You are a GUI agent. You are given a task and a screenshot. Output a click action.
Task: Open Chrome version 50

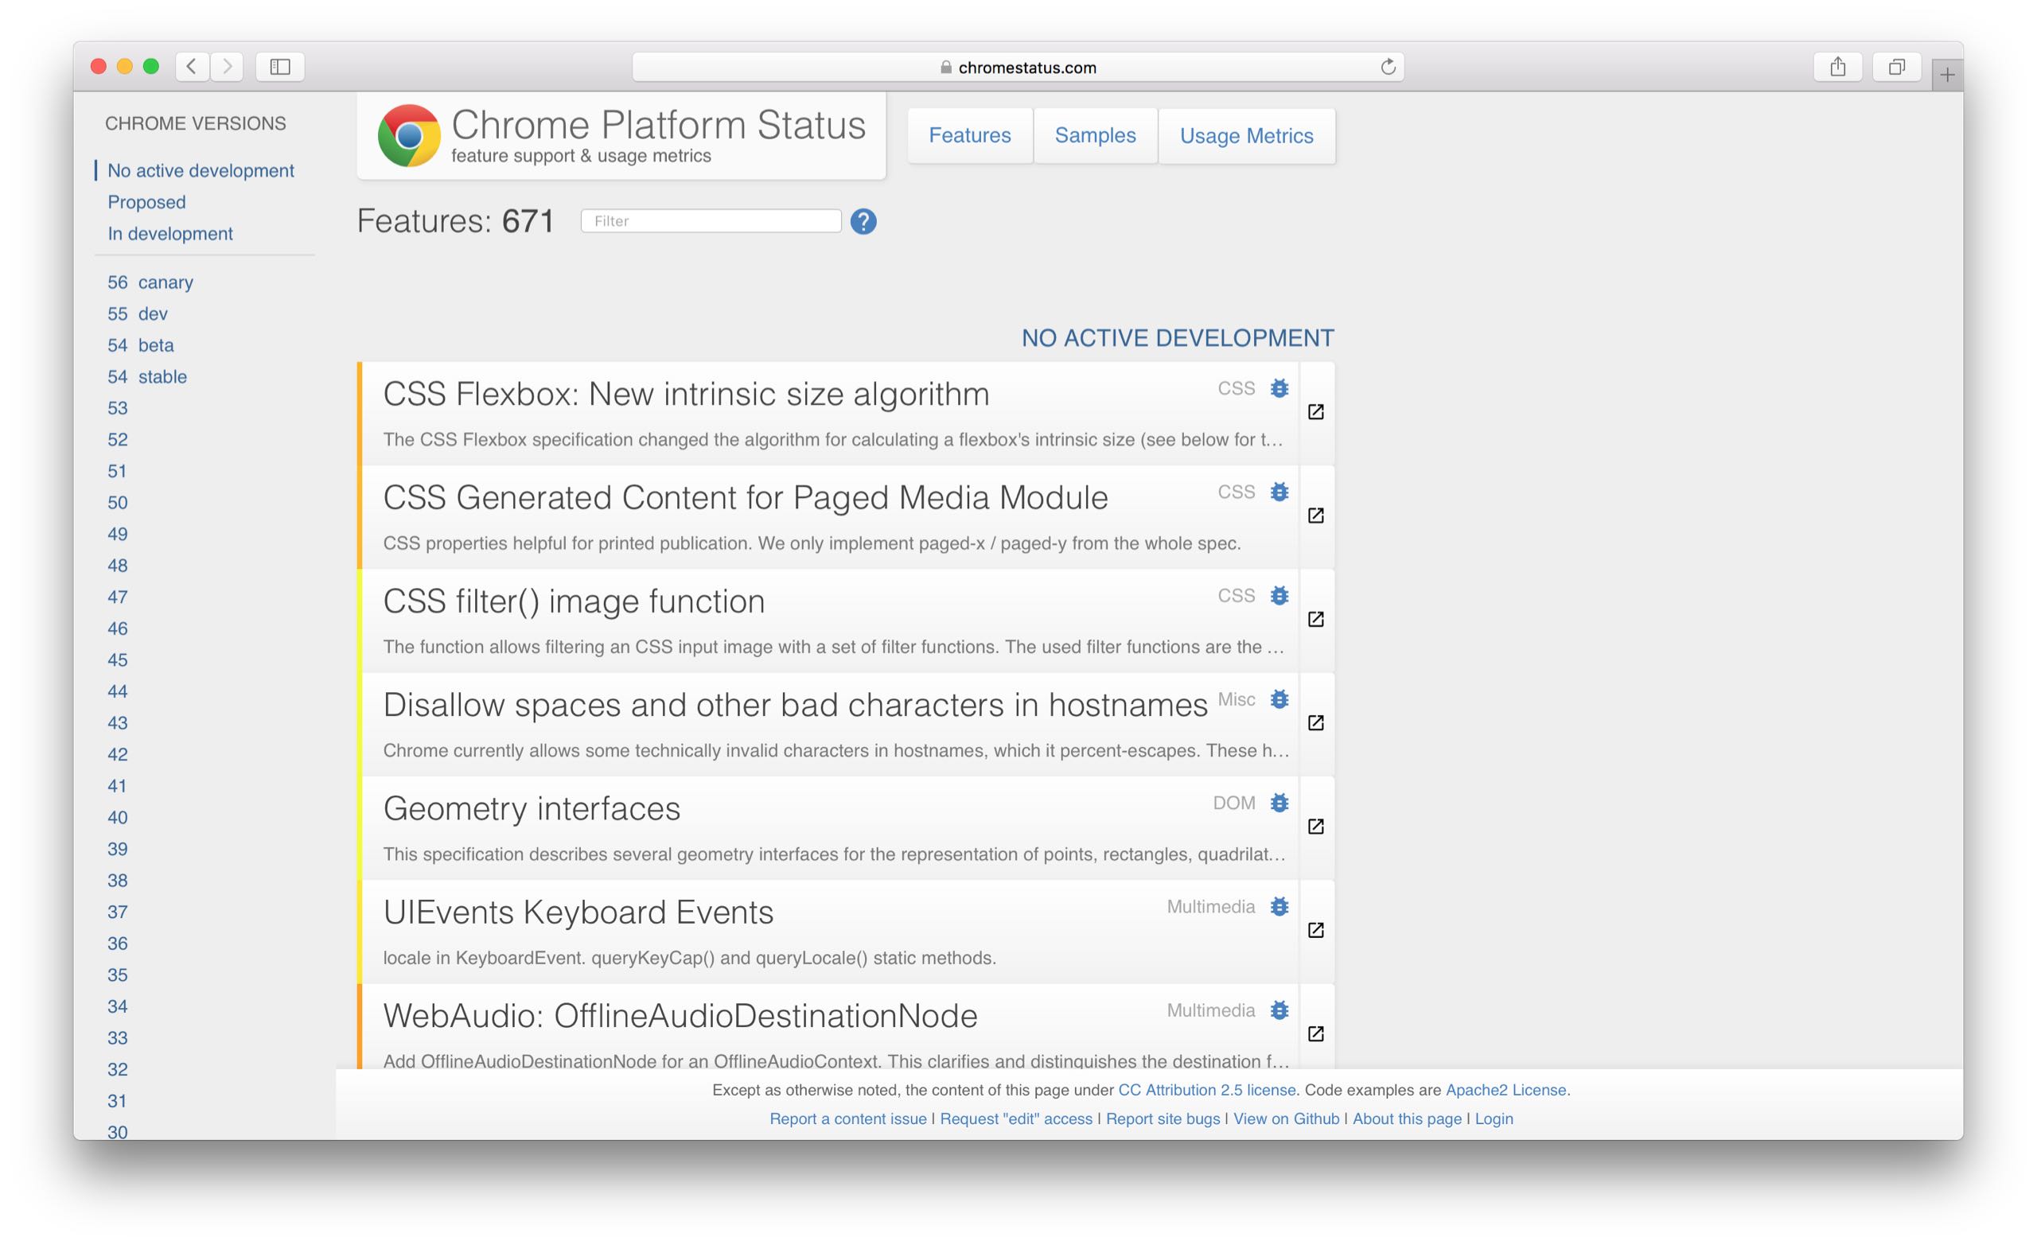click(118, 502)
